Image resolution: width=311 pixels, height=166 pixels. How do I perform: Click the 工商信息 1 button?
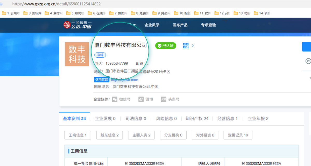click(x=78, y=135)
